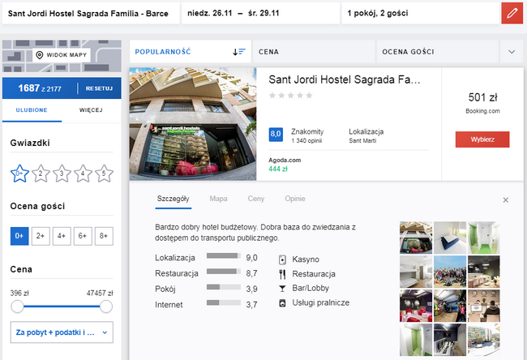Click the red Wybierz button
Screen dimensions: 527x360
(482, 139)
